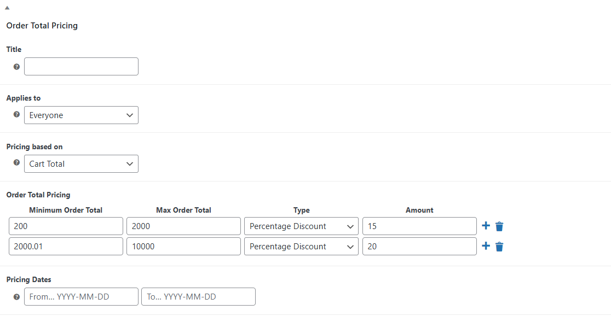
Task: Focus the Title input field
Action: [x=81, y=67]
